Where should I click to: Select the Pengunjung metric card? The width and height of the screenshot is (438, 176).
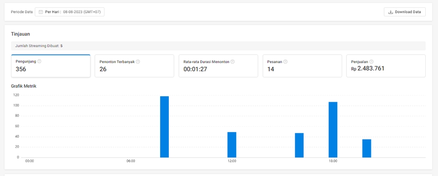coord(51,66)
